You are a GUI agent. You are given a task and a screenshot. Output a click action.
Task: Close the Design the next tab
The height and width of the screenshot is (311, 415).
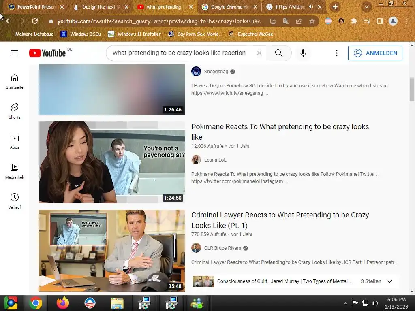[x=126, y=7]
